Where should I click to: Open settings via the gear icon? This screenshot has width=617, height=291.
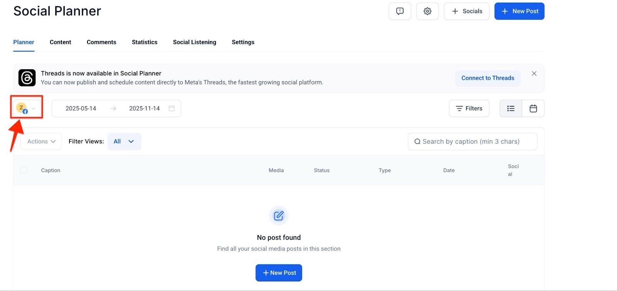point(427,11)
